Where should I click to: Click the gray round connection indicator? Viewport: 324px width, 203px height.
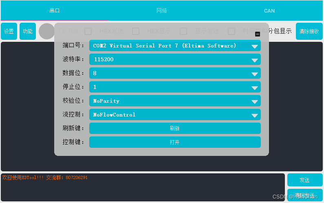(x=47, y=31)
